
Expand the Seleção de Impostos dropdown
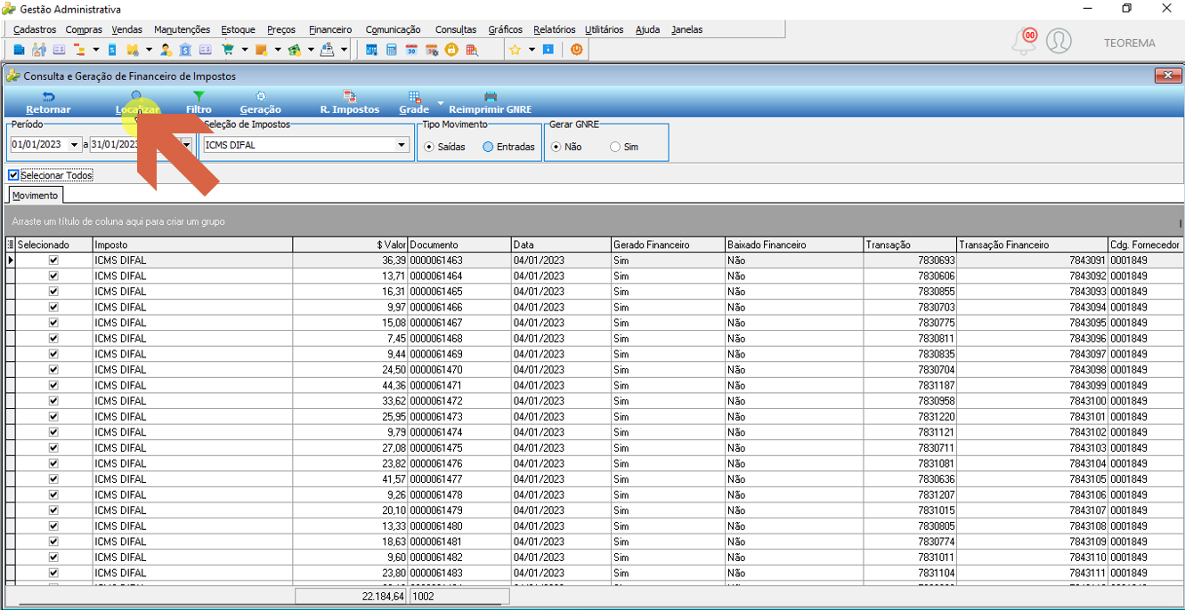[402, 145]
